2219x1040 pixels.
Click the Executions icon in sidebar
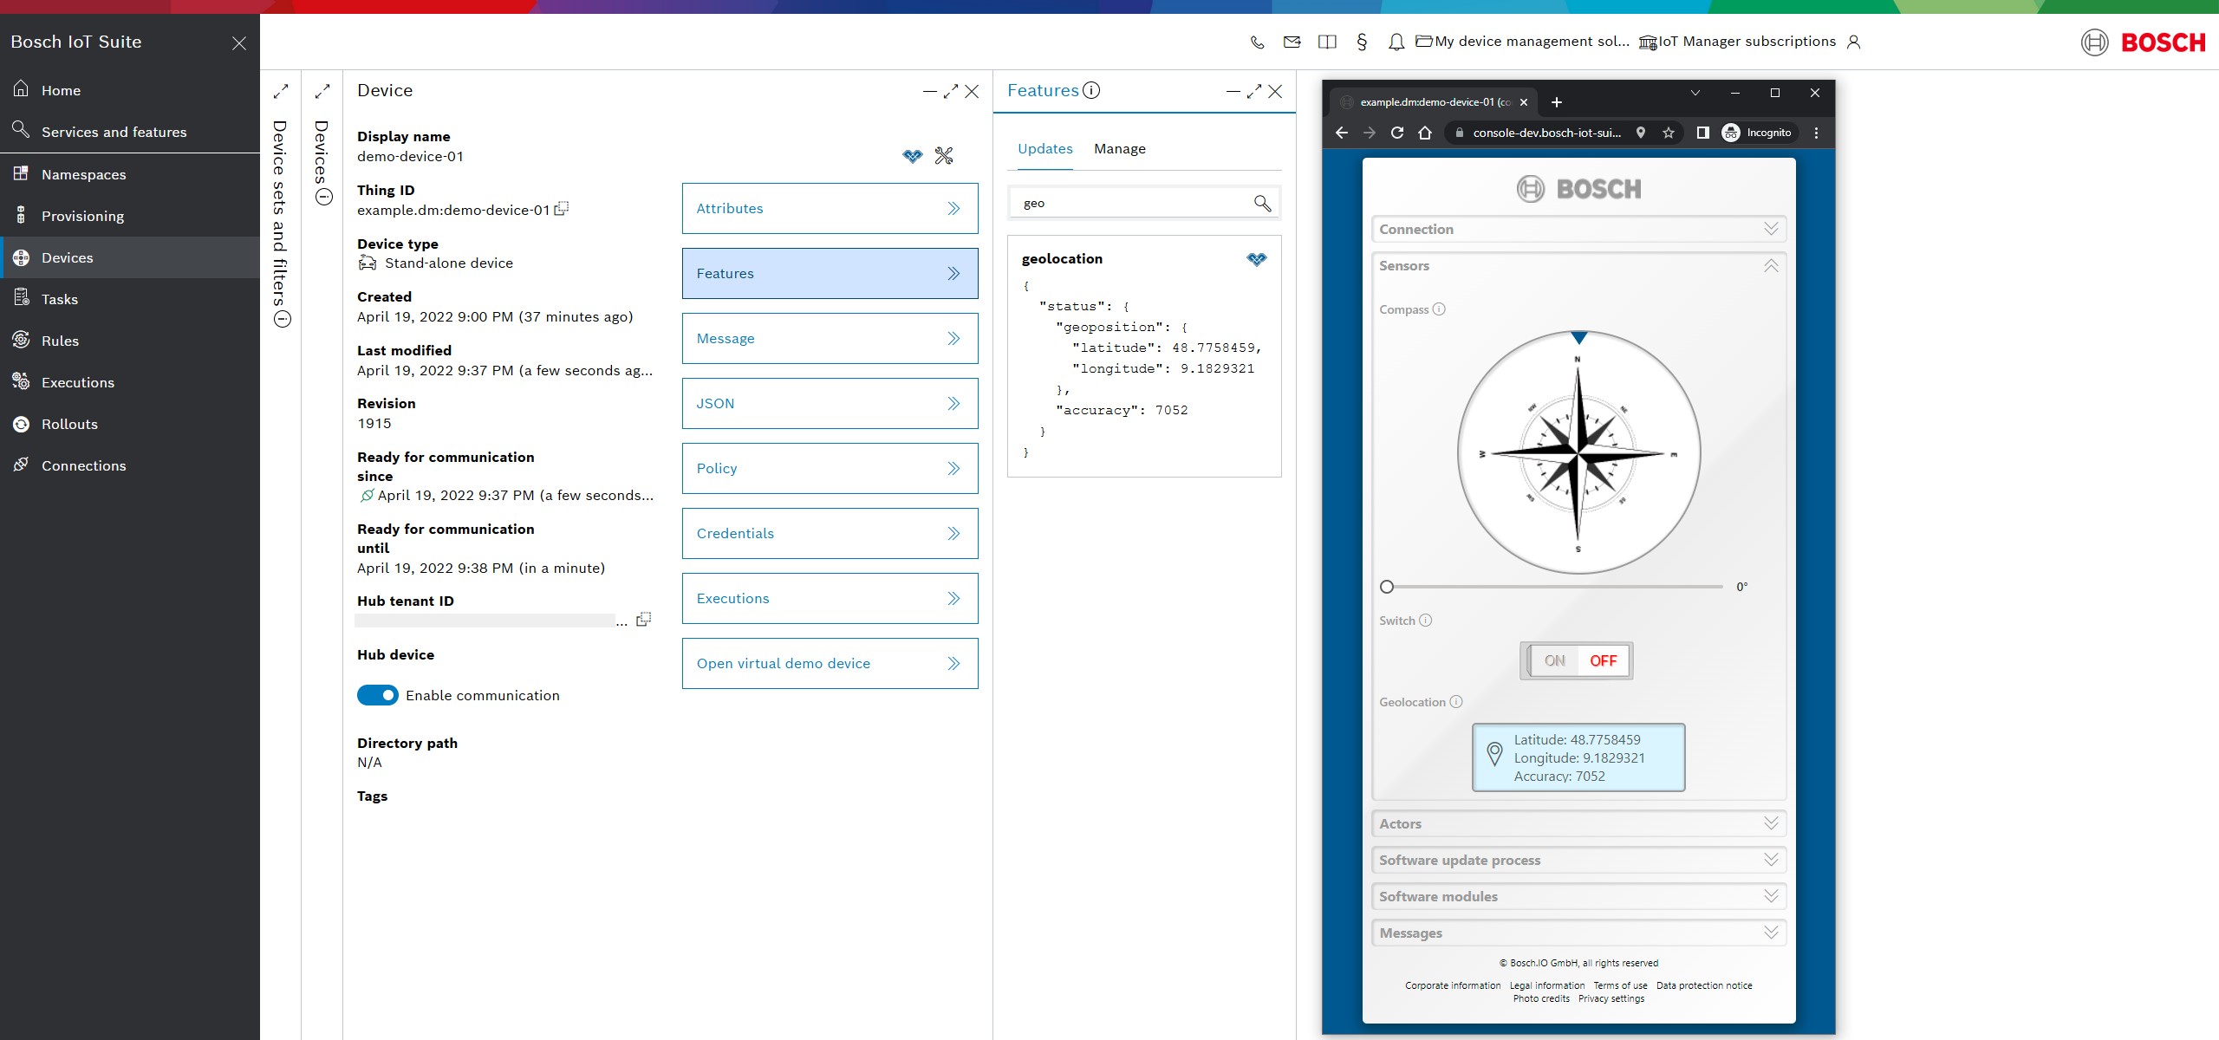coord(21,382)
